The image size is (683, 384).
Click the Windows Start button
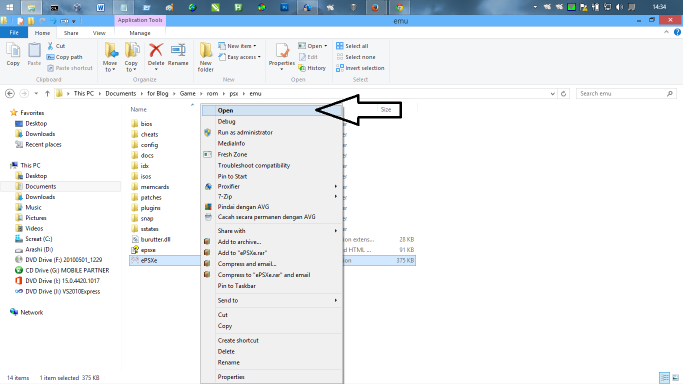tap(9, 7)
